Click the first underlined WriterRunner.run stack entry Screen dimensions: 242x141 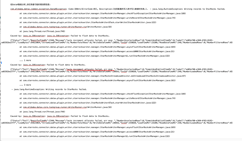55,27
